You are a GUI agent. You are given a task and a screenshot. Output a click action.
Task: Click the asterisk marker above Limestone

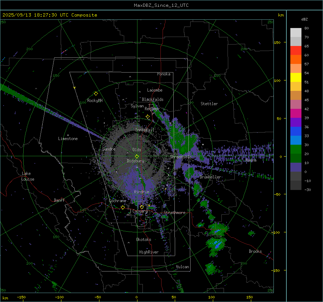[68, 135]
